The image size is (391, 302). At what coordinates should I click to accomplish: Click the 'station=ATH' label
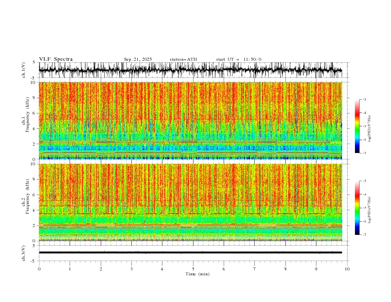coord(183,59)
